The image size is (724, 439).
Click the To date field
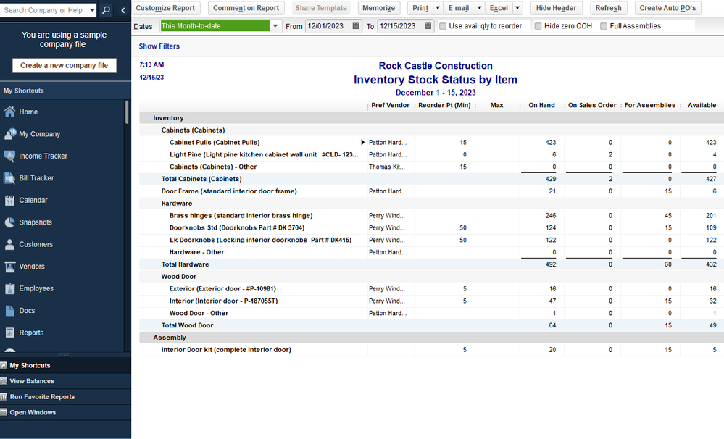(400, 26)
